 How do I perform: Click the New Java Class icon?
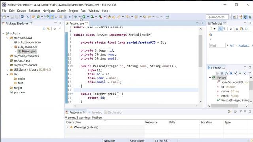38,17
